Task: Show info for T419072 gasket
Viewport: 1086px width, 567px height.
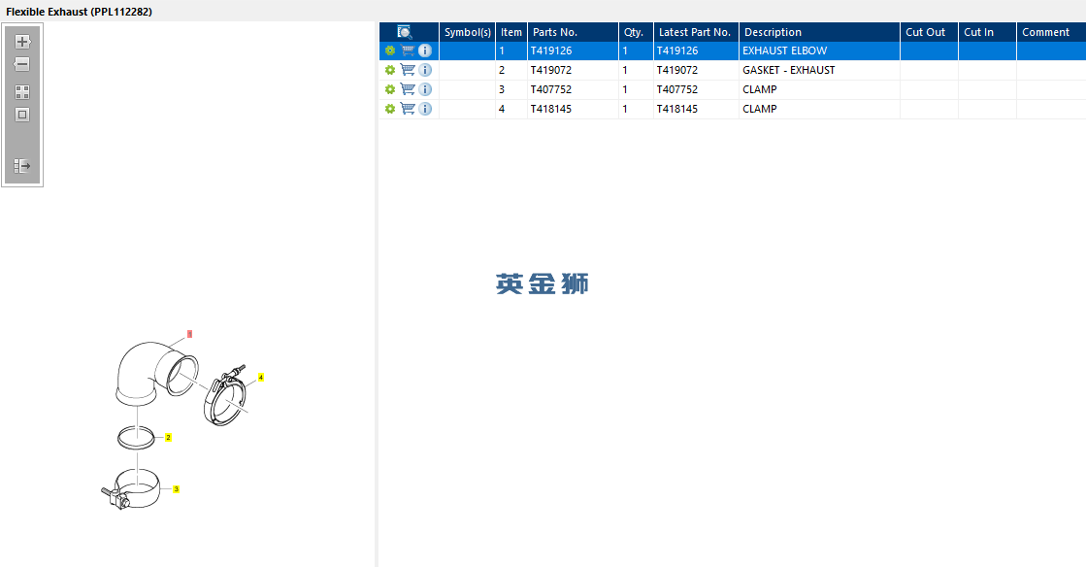Action: 425,70
